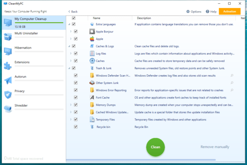Uncheck the Caches & Logs checkbox
Viewport: 247px width, 165px height.
click(x=74, y=46)
